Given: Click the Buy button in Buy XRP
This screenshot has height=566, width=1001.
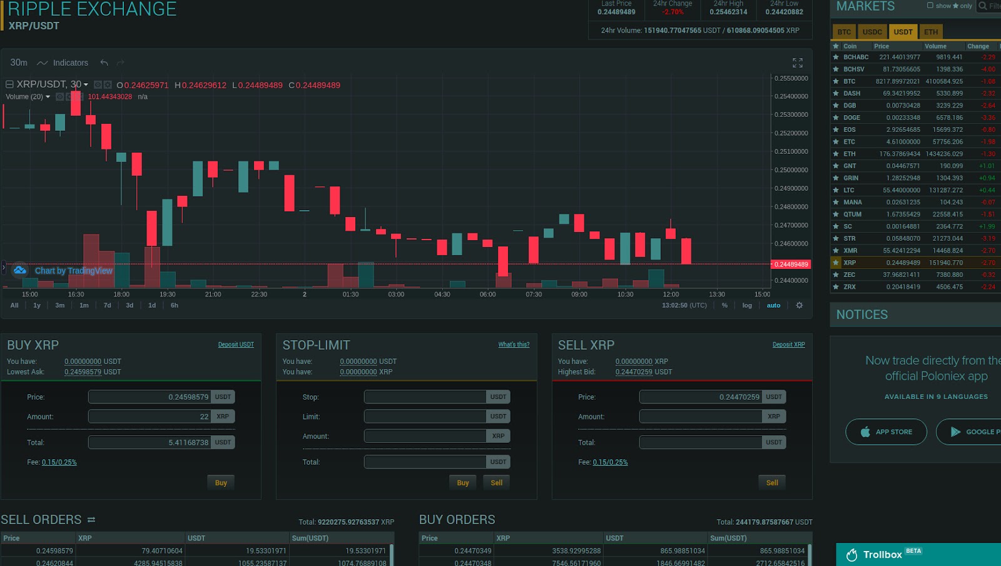Looking at the screenshot, I should point(221,483).
